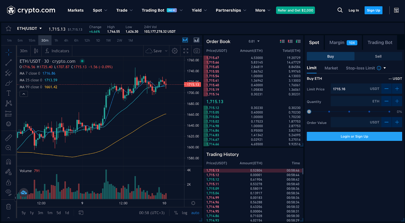Open chart settings gear
Image resolution: width=405 pixels, height=223 pixels.
point(175,51)
